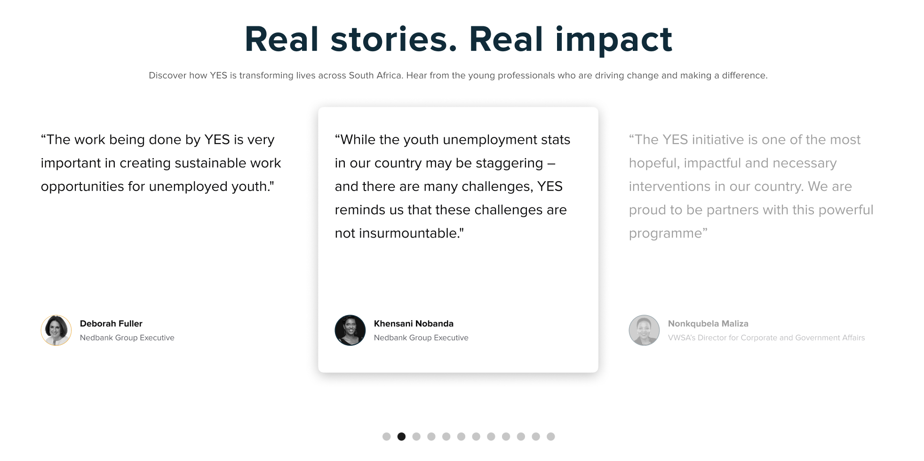Select the last carousel pagination dot
The image size is (924, 461).
click(551, 437)
